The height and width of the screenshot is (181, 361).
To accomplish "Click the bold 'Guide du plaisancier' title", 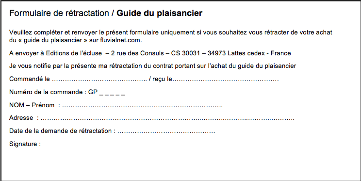I will (x=159, y=13).
